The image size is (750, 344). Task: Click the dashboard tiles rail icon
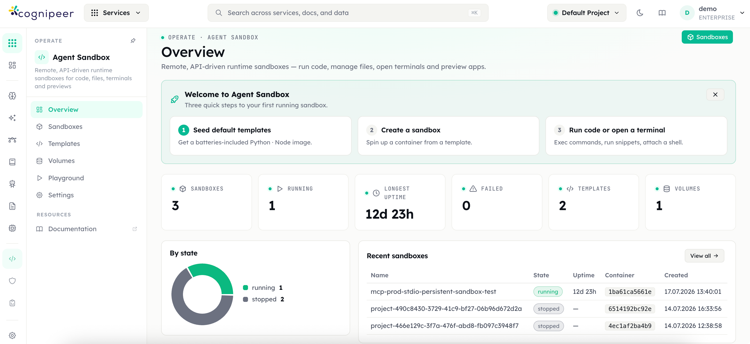(x=12, y=65)
